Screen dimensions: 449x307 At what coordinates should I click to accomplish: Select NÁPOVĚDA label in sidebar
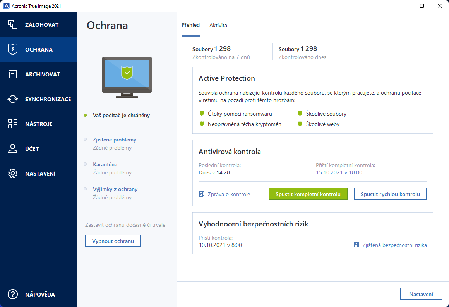(x=40, y=294)
